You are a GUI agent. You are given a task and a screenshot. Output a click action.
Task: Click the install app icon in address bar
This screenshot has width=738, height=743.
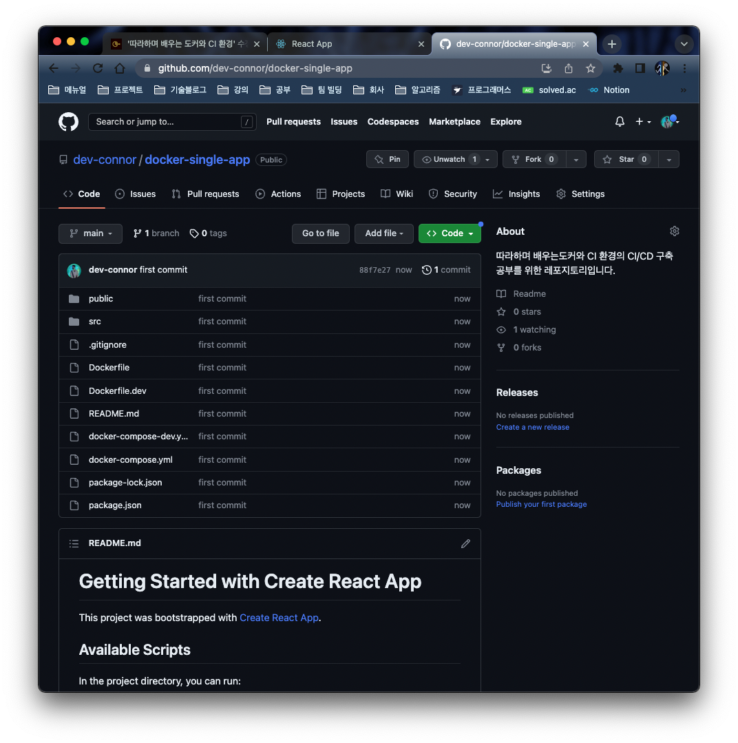click(x=546, y=68)
